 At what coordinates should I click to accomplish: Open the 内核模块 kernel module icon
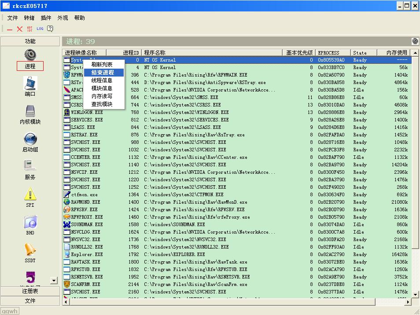tap(30, 111)
